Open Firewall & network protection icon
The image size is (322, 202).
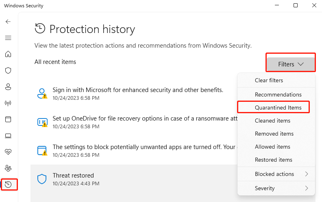tap(8, 103)
